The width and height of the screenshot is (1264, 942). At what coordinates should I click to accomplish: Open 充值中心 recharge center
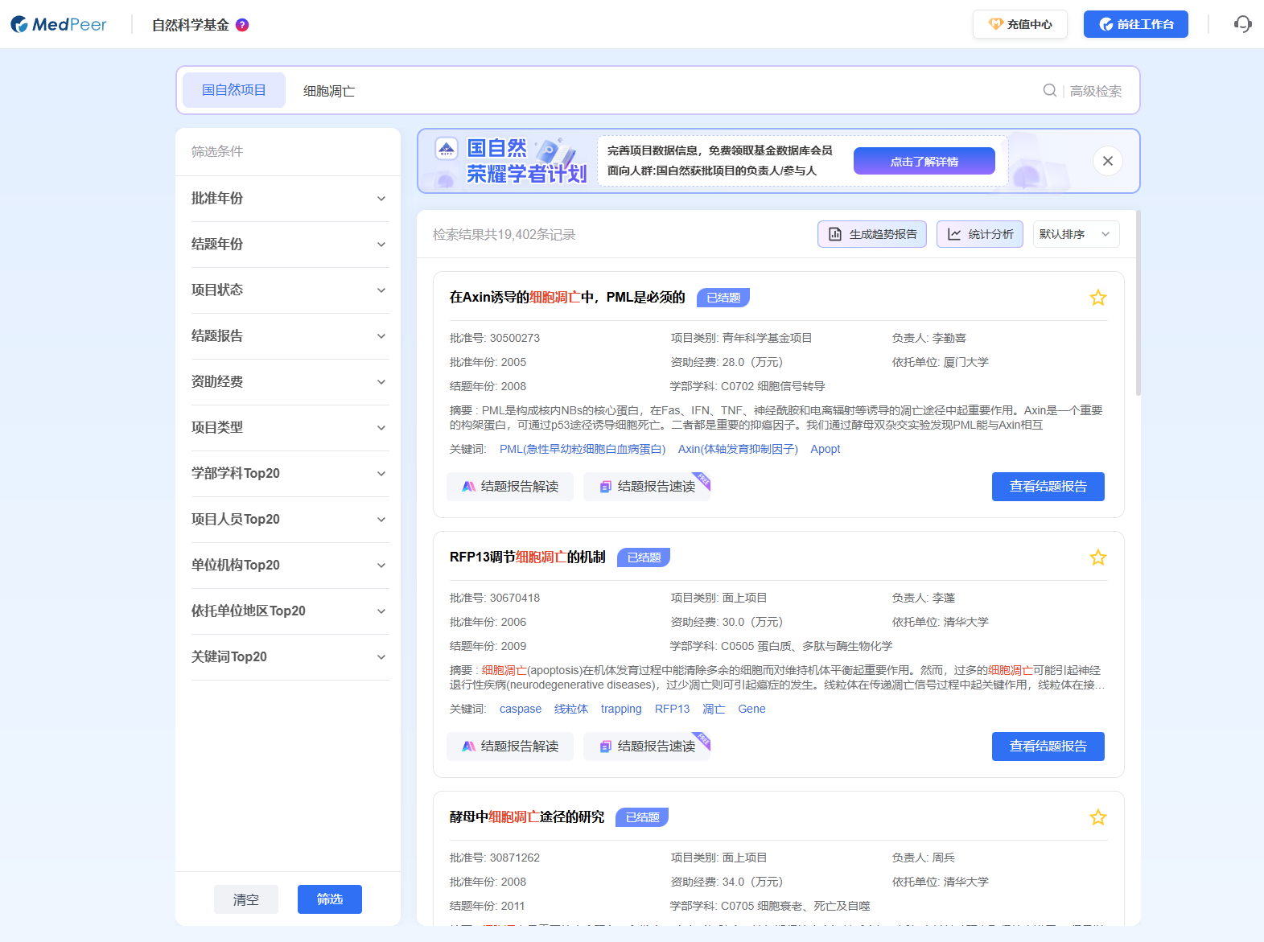pyautogui.click(x=1020, y=24)
